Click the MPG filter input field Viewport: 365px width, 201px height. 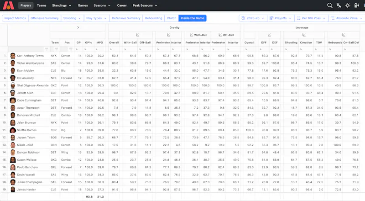tap(99, 49)
